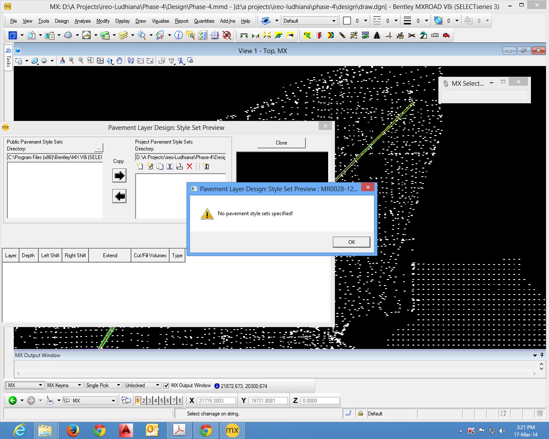Image resolution: width=549 pixels, height=439 pixels.
Task: Click the yellow layers stack icon
Action: point(124,35)
